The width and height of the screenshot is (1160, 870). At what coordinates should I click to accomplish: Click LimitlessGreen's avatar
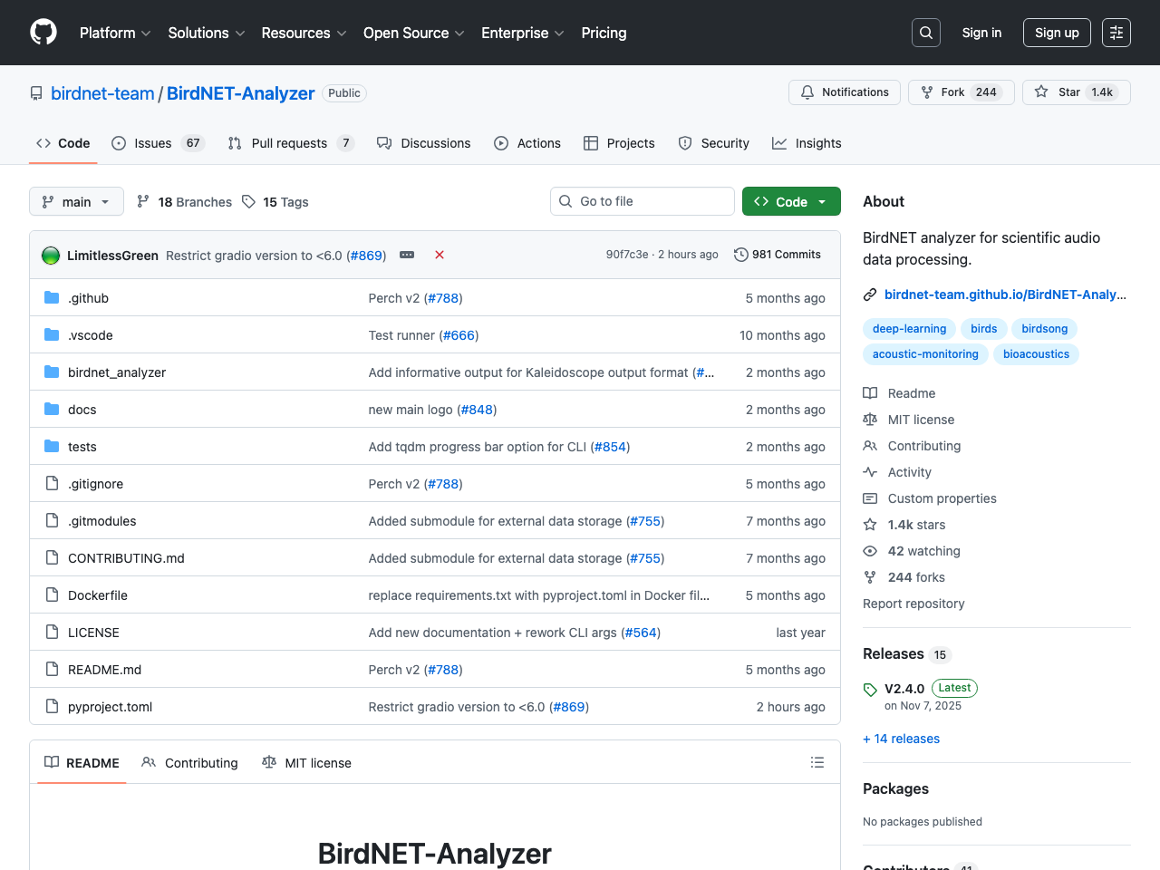click(50, 255)
